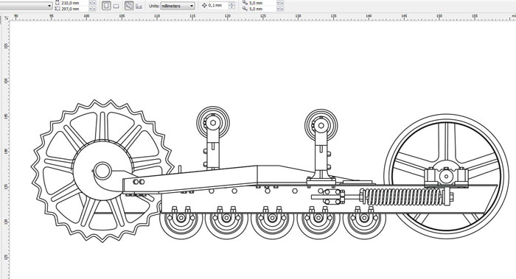Viewport: 516px width, 279px height.
Task: Click the nudge offset 0,1 mm field
Action: click(217, 6)
